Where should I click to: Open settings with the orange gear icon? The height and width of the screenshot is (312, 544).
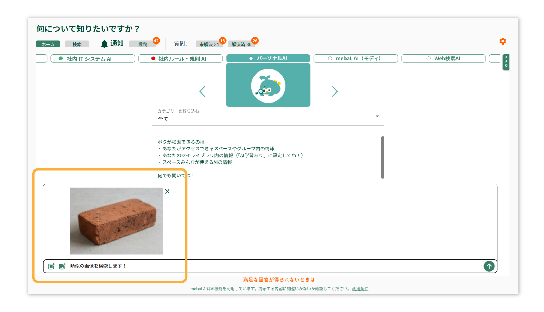pos(502,41)
